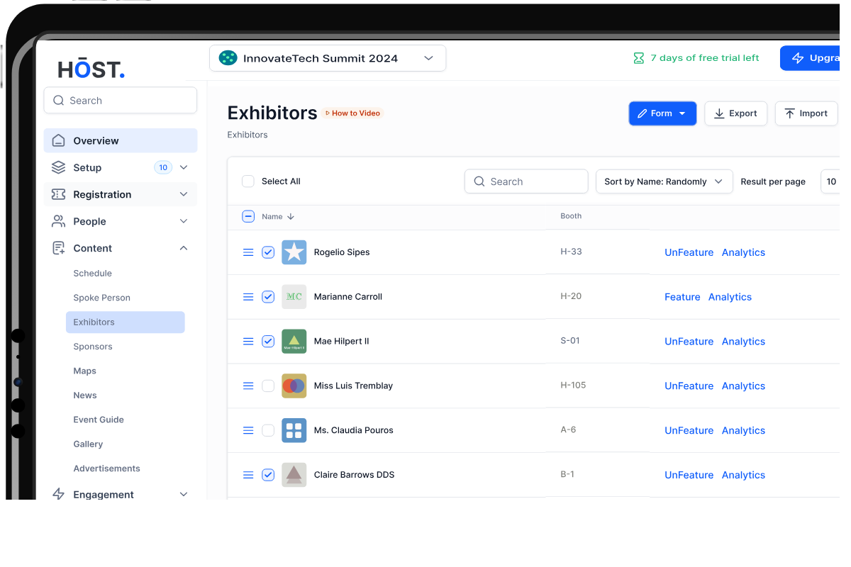
Task: Open the Gallery menu item
Action: 88,444
